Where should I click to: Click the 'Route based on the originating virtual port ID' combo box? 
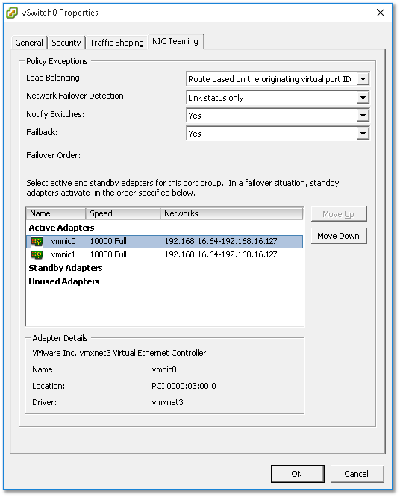(278, 79)
